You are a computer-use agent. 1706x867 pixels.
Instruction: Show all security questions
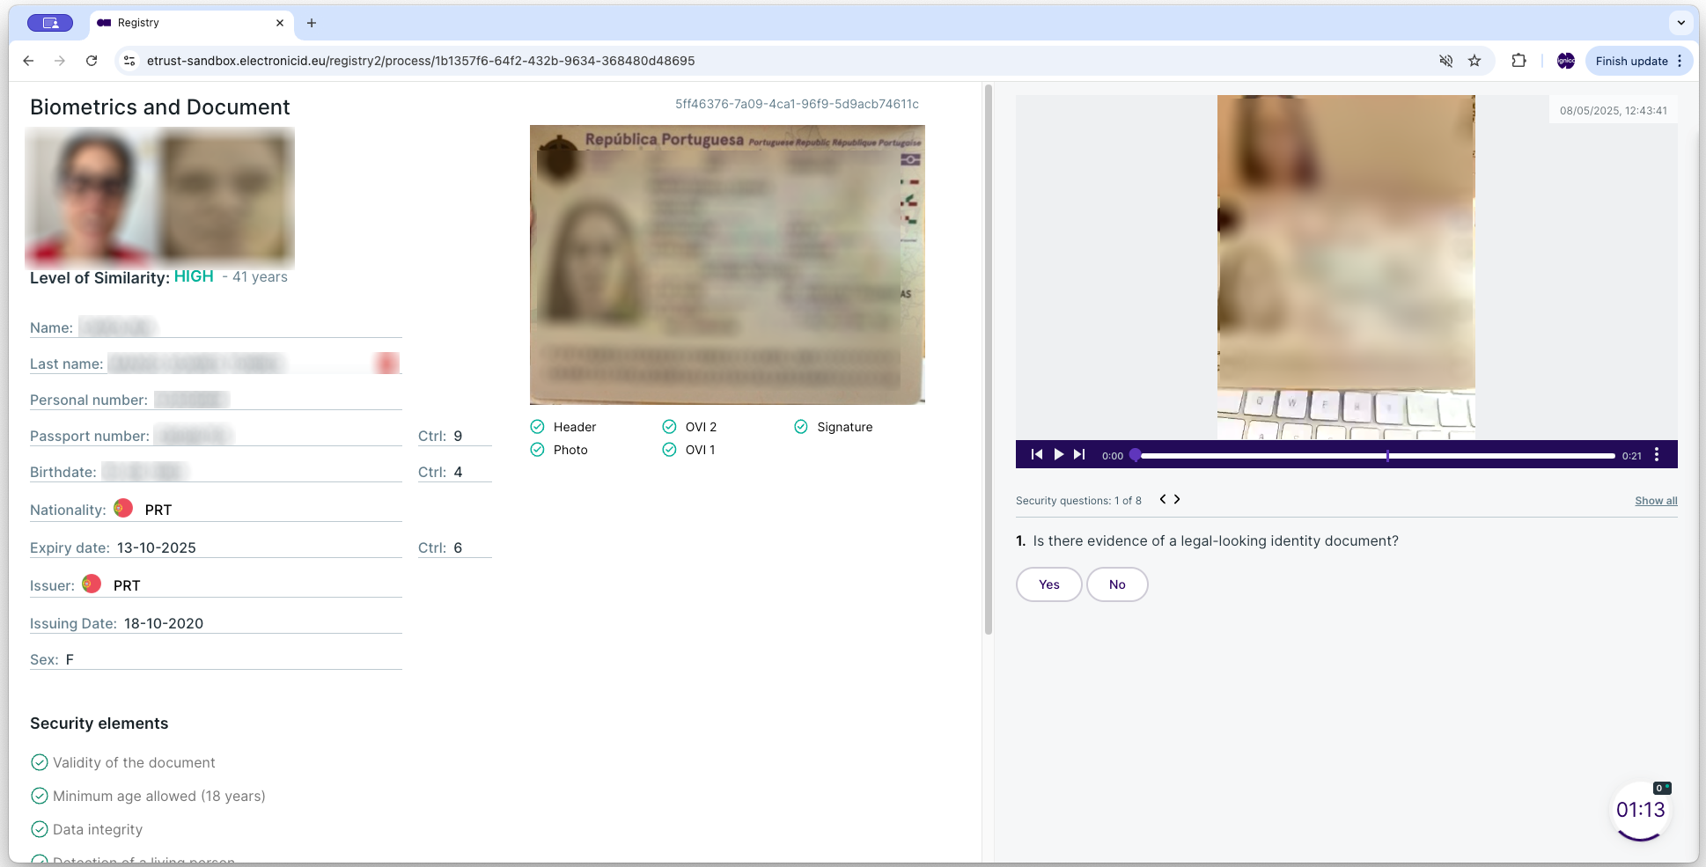1656,501
